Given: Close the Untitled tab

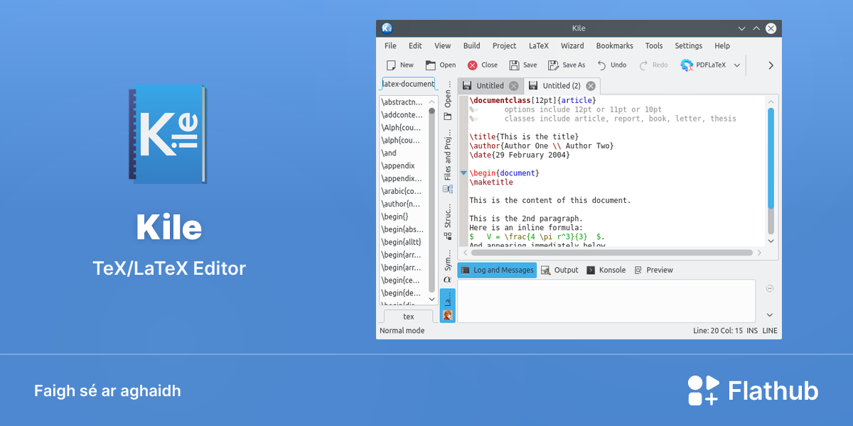Looking at the screenshot, I should pyautogui.click(x=513, y=86).
